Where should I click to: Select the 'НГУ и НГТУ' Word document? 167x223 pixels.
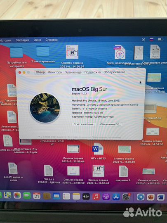click(x=98, y=149)
